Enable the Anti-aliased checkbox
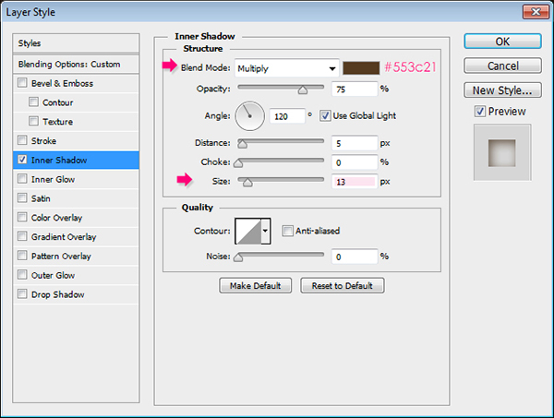 288,231
